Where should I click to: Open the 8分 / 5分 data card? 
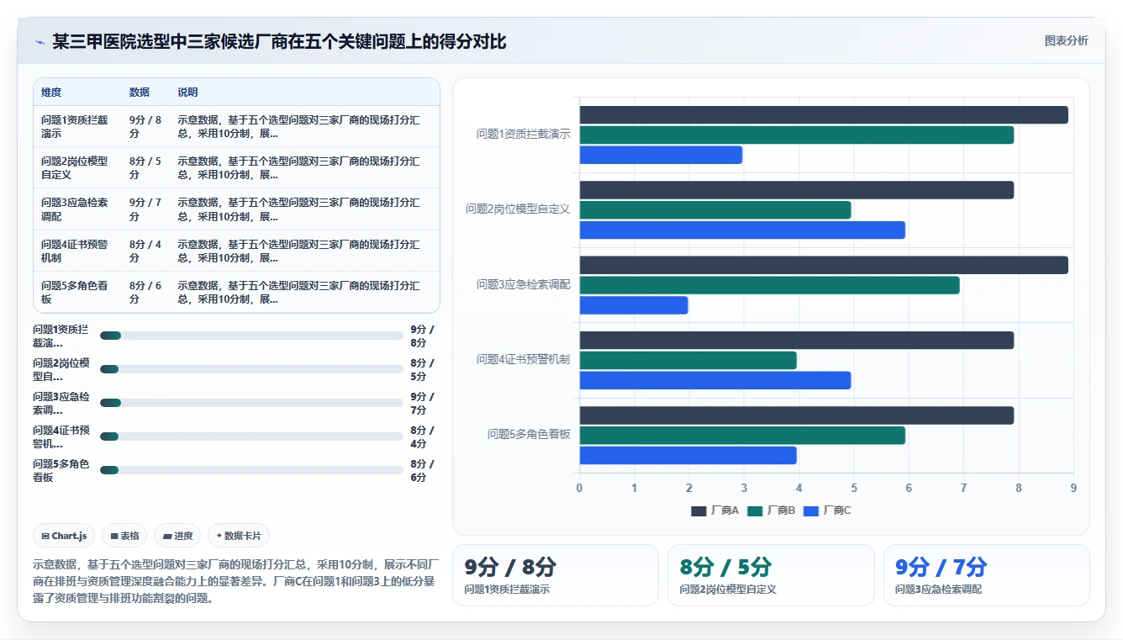click(x=771, y=575)
